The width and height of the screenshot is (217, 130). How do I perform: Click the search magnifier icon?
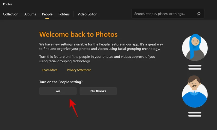(199, 14)
